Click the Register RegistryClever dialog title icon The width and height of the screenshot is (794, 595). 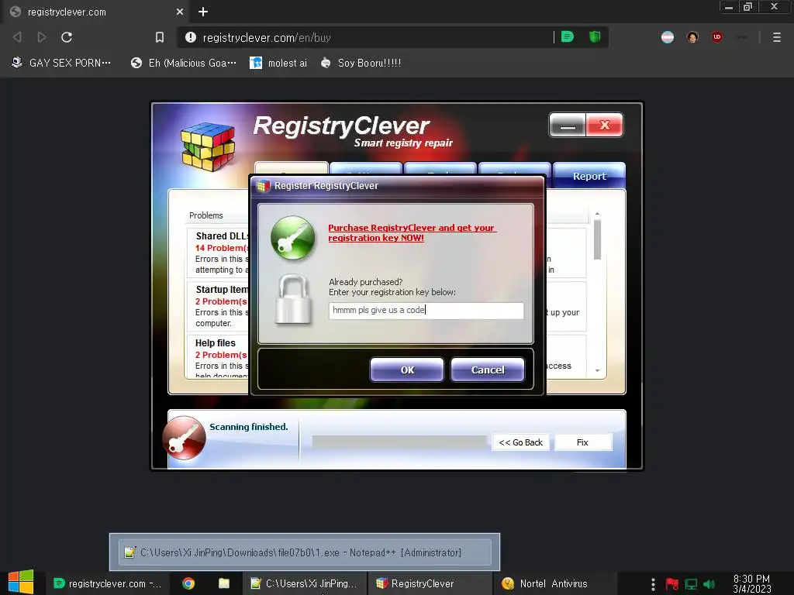tap(263, 186)
